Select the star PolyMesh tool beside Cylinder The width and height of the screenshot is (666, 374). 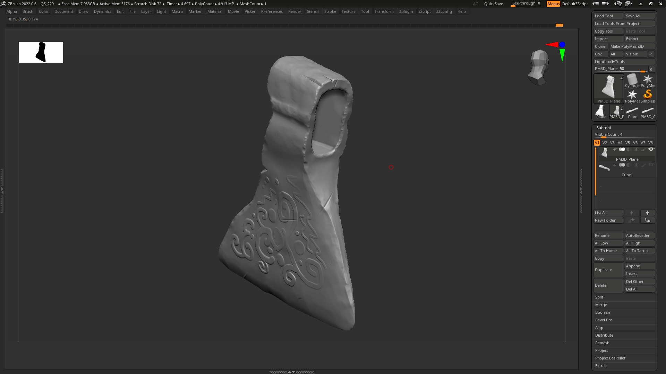click(648, 81)
